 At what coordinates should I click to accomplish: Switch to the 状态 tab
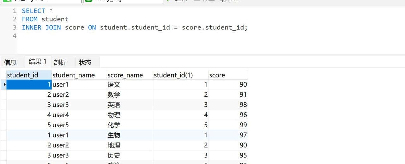[85, 63]
